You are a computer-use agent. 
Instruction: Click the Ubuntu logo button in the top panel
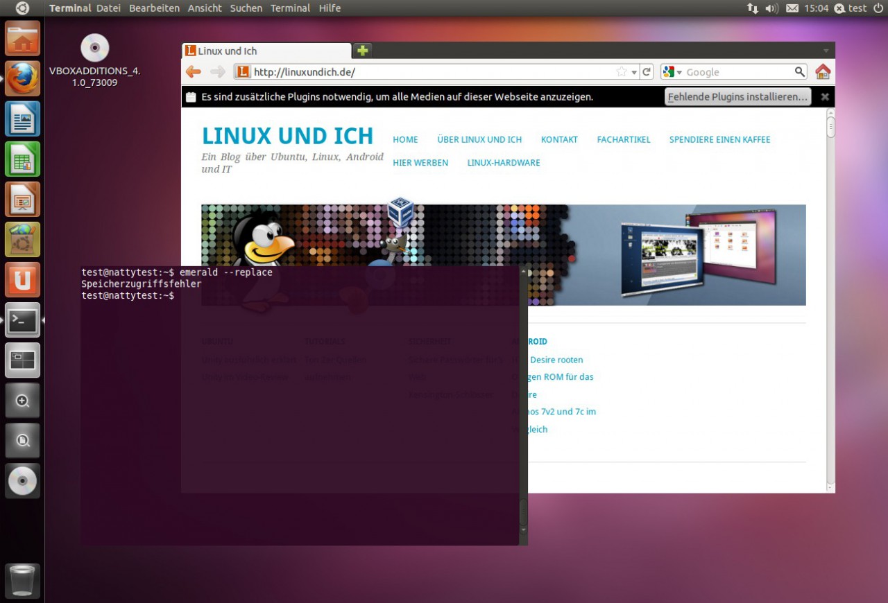(x=22, y=8)
